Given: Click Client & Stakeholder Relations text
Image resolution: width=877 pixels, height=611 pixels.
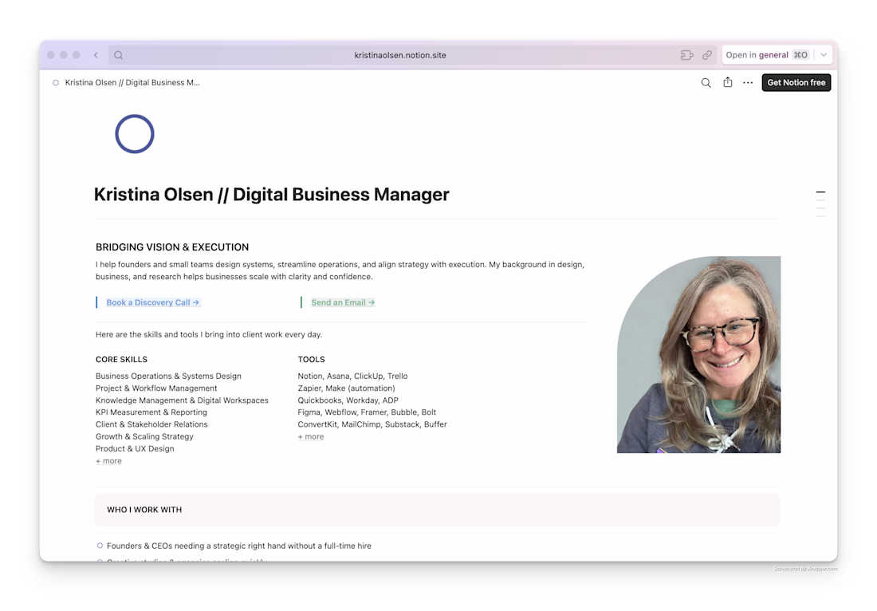Looking at the screenshot, I should point(151,424).
